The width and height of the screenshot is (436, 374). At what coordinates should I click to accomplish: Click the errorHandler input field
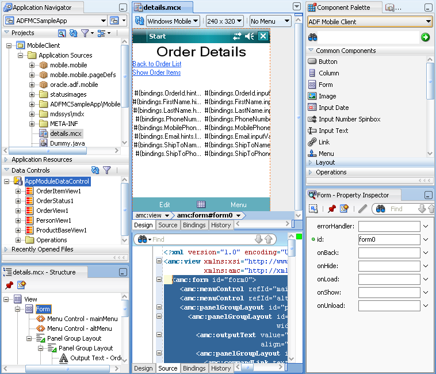(389, 226)
